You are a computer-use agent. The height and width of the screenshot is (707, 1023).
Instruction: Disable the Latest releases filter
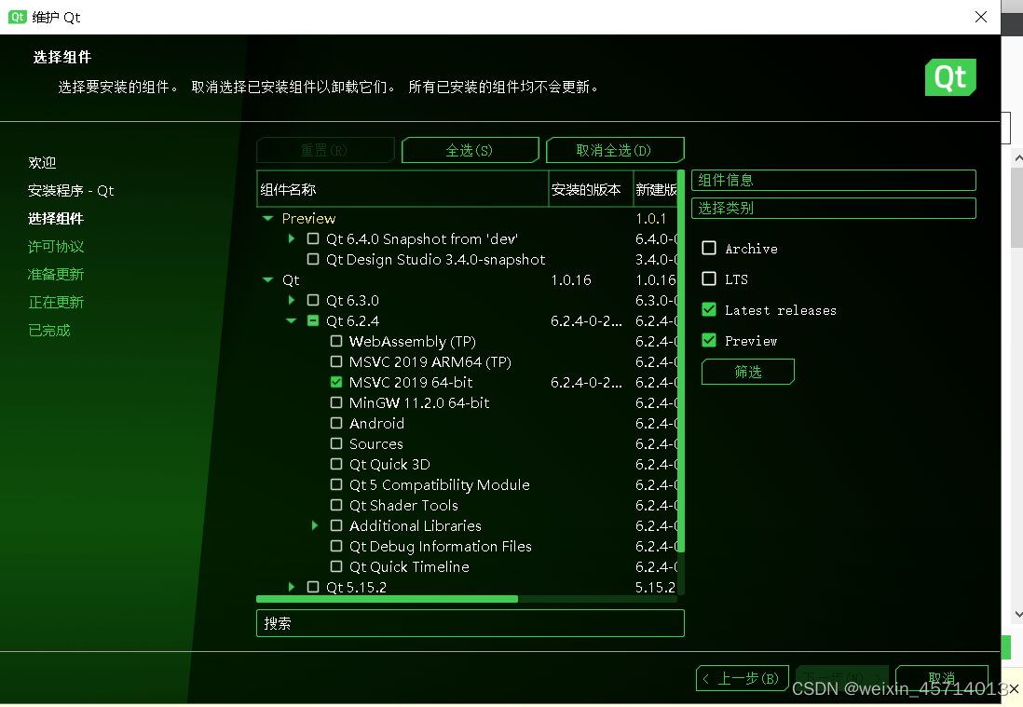pos(709,309)
